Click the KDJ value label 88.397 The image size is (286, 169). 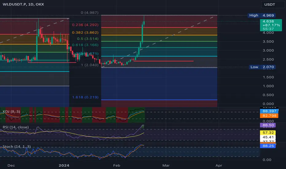(269, 111)
